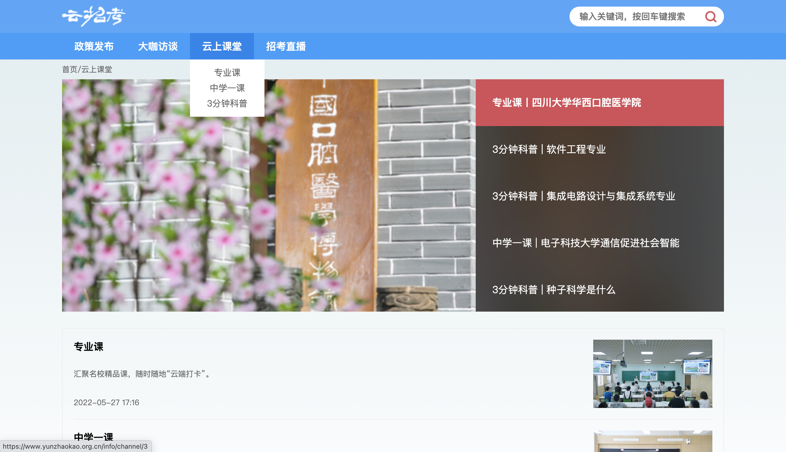Click the 云招考 site logo
This screenshot has height=452, width=786.
pyautogui.click(x=93, y=16)
